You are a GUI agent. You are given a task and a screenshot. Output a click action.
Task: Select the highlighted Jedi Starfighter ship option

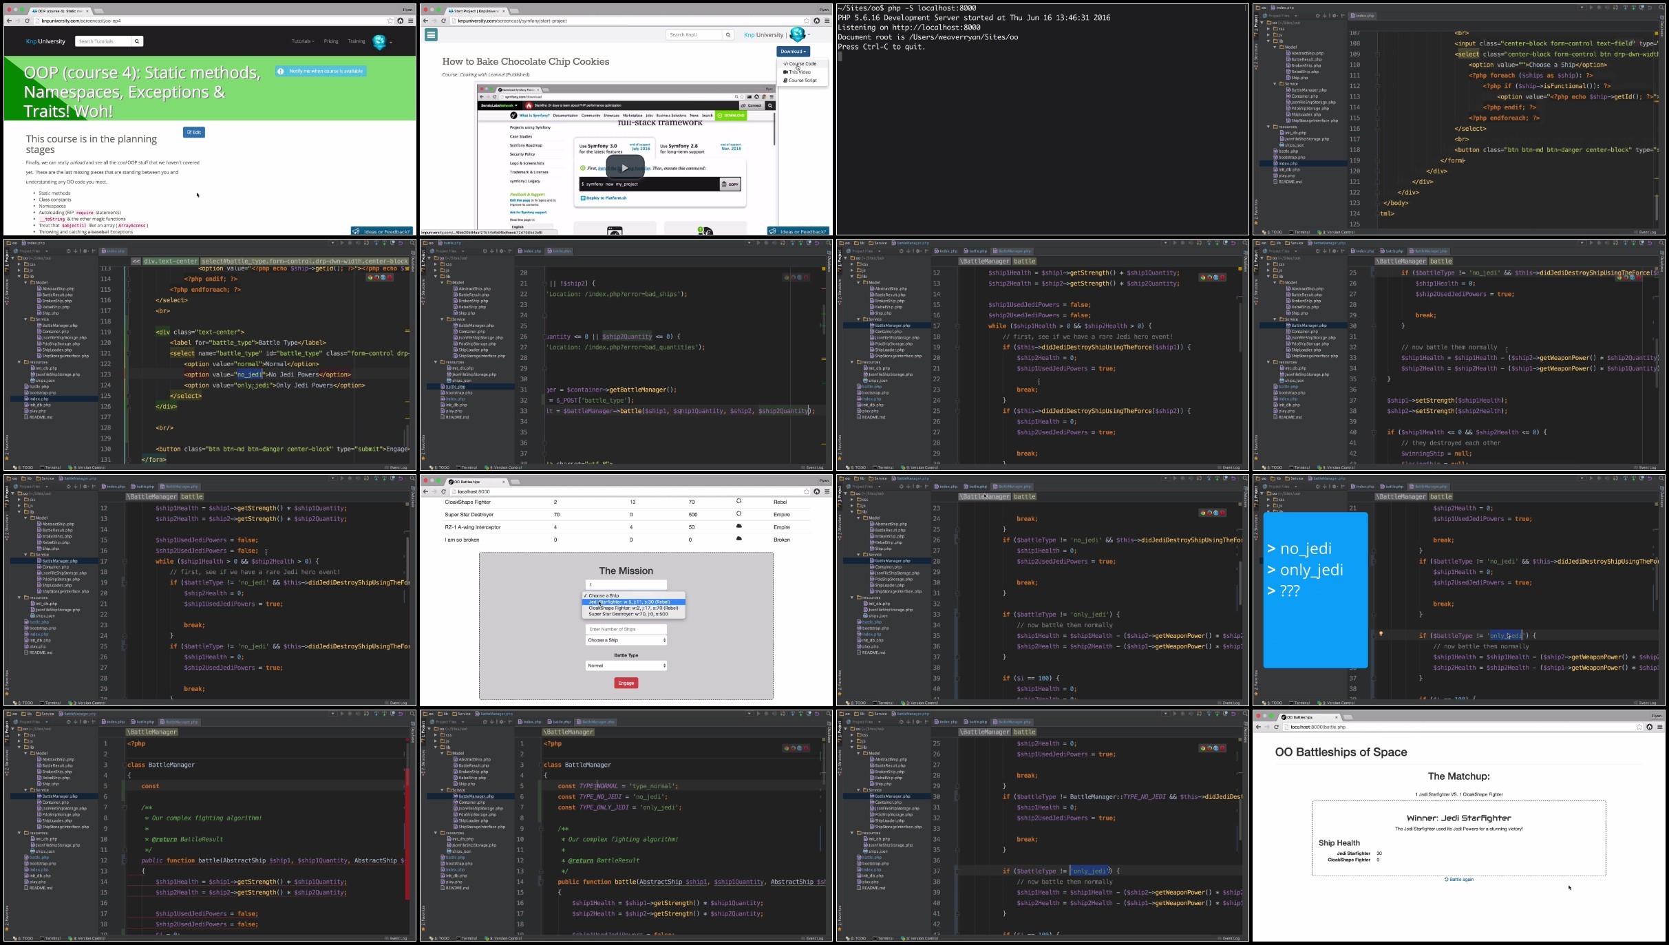point(633,602)
